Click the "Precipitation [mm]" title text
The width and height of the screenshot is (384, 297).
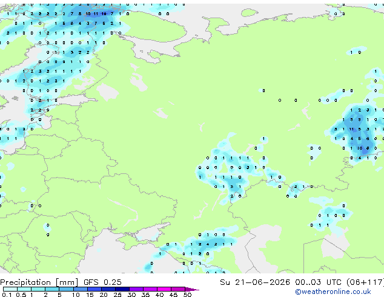coord(39,282)
